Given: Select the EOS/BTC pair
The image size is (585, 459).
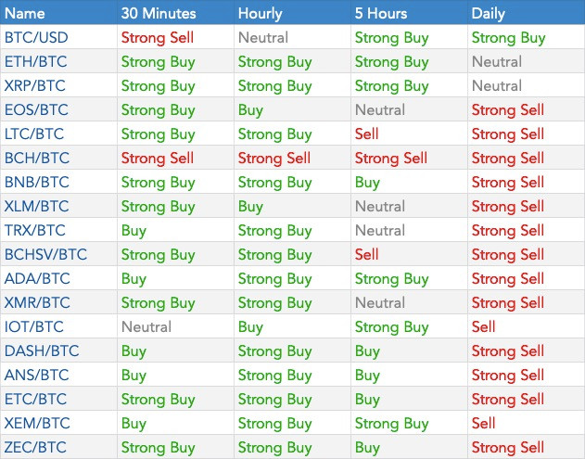Looking at the screenshot, I should [36, 109].
